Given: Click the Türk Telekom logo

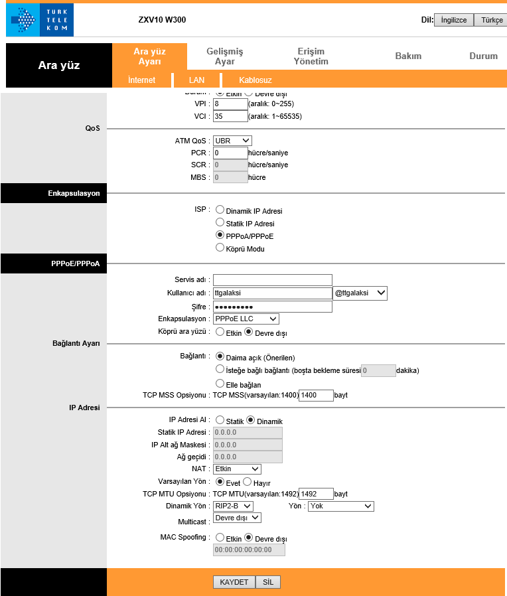Looking at the screenshot, I should coord(40,20).
